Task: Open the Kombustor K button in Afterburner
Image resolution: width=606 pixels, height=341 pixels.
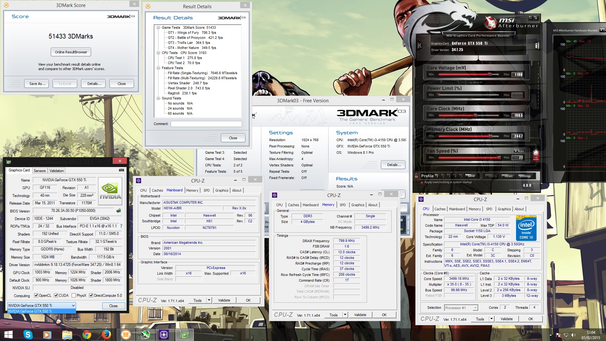Action: click(x=419, y=45)
